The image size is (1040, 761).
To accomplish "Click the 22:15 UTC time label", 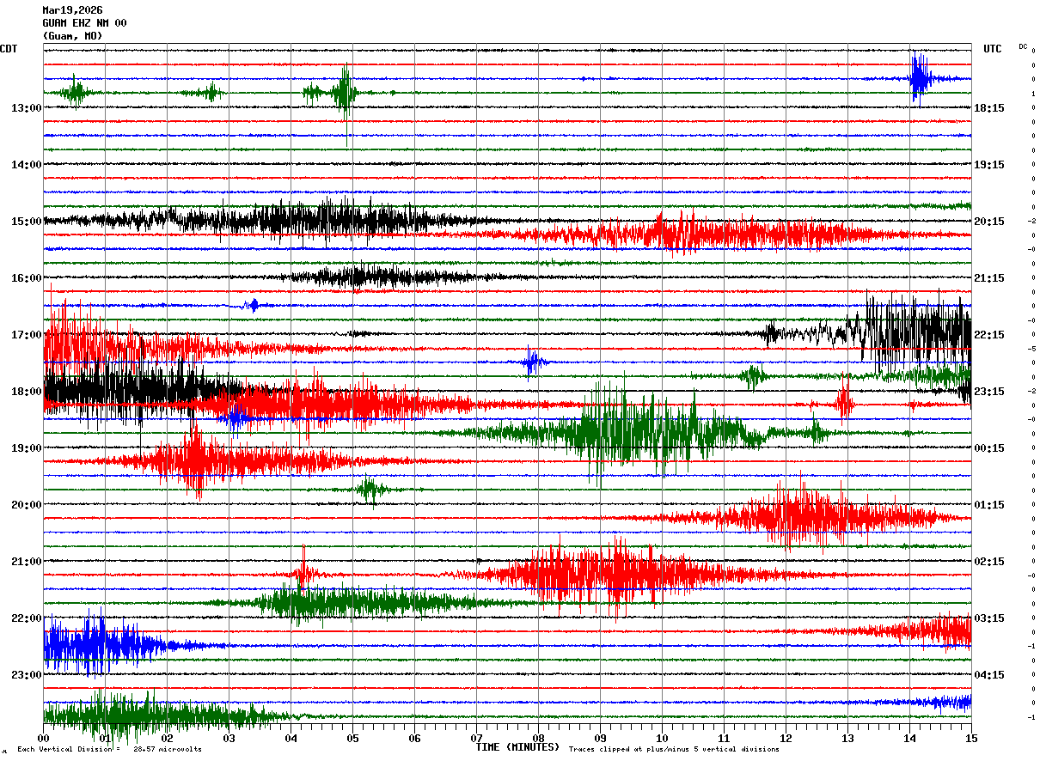I will point(989,335).
